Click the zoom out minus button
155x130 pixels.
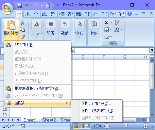(x=107, y=126)
